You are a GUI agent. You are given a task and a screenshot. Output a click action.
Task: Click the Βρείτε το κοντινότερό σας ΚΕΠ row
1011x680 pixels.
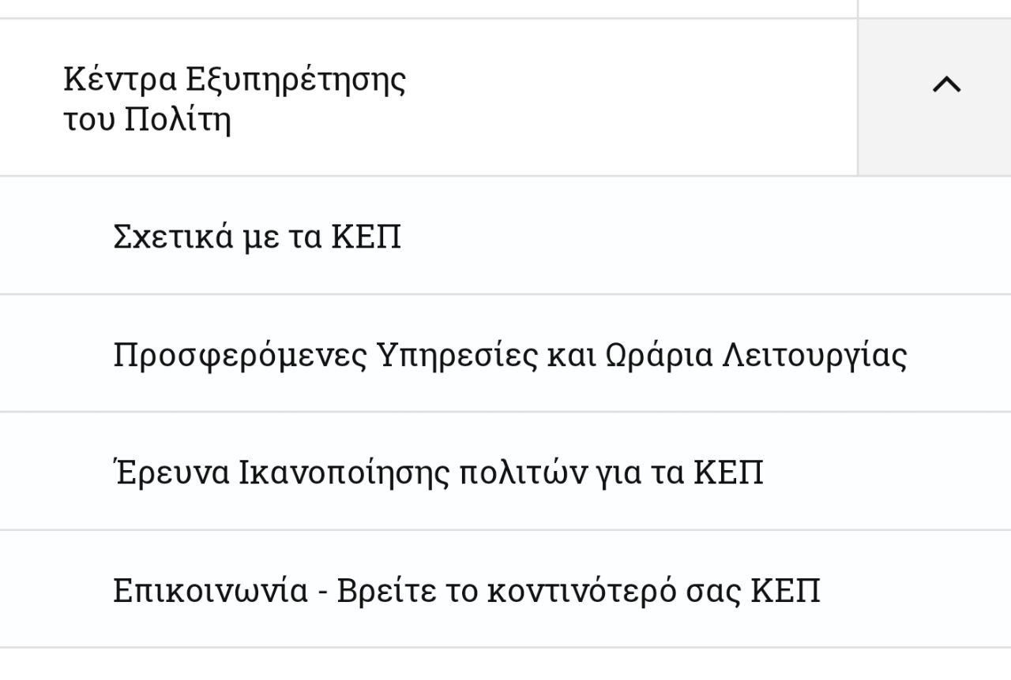pos(466,591)
